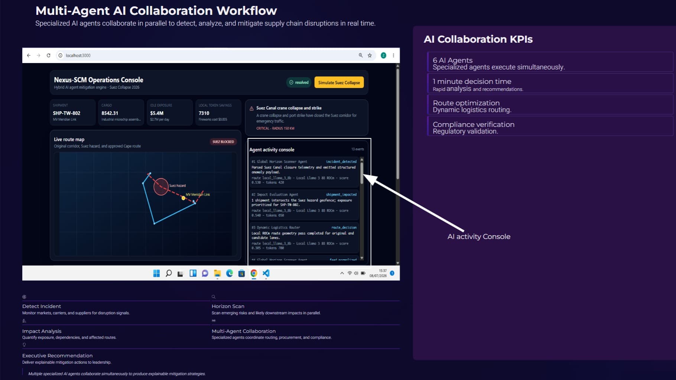This screenshot has width=676, height=380.
Task: Open File Explorer from the taskbar
Action: coord(217,273)
